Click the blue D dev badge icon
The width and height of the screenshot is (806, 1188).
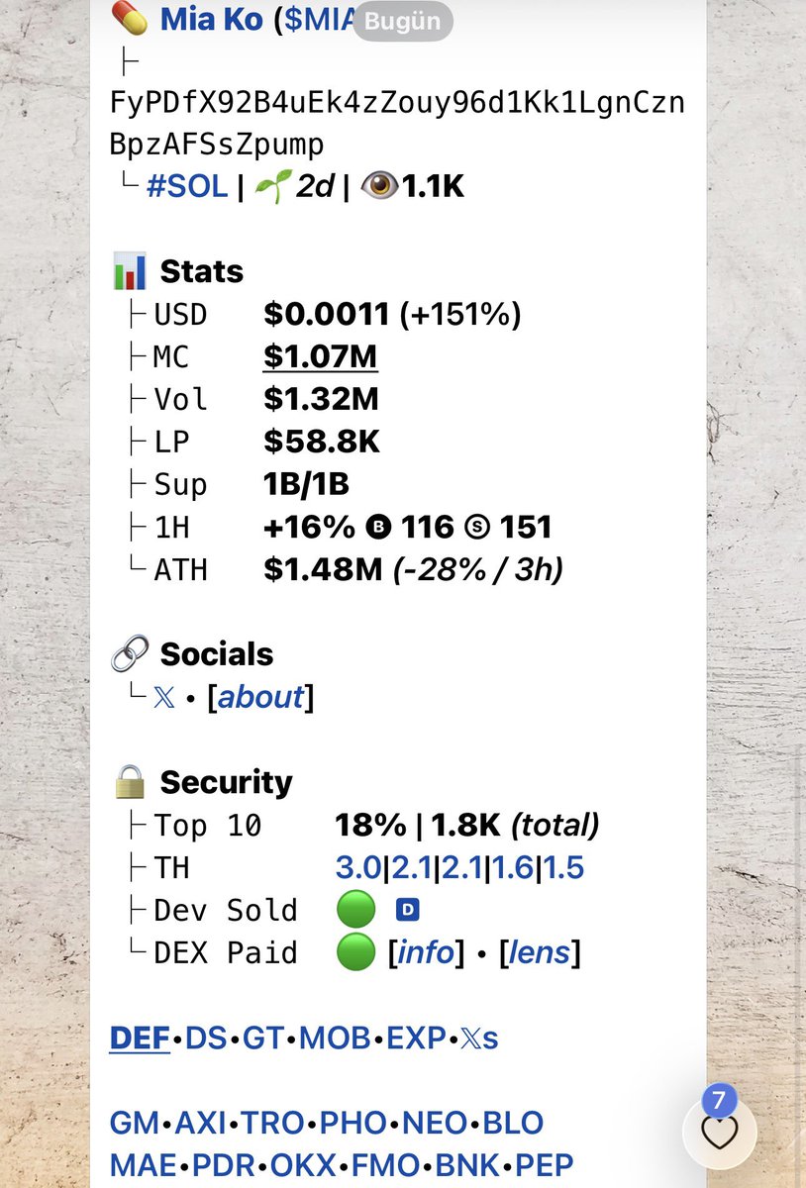[x=408, y=909]
